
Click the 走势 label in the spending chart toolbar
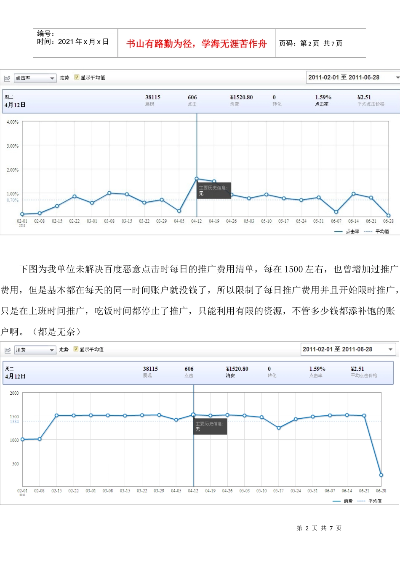(x=64, y=349)
